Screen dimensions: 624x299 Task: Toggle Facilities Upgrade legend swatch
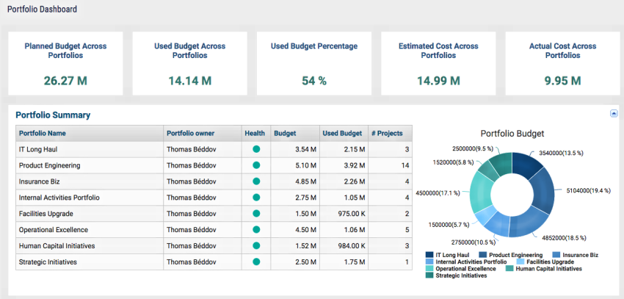520,262
